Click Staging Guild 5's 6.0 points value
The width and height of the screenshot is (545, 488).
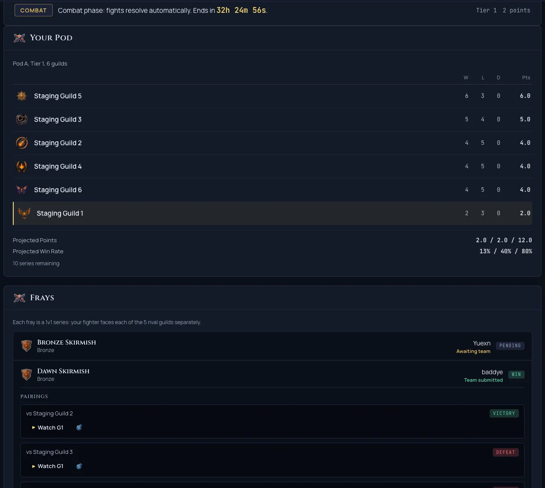pyautogui.click(x=525, y=96)
